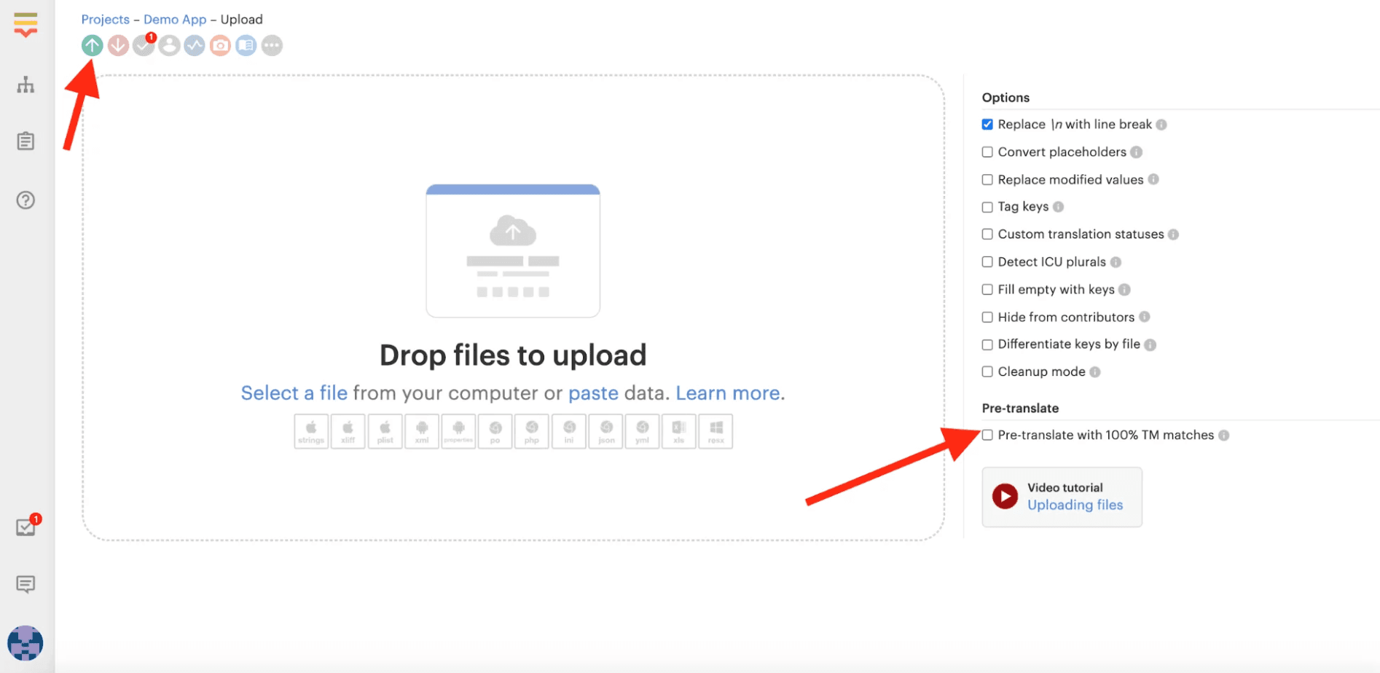
Task: Open the Activity pulse icon
Action: (x=195, y=46)
